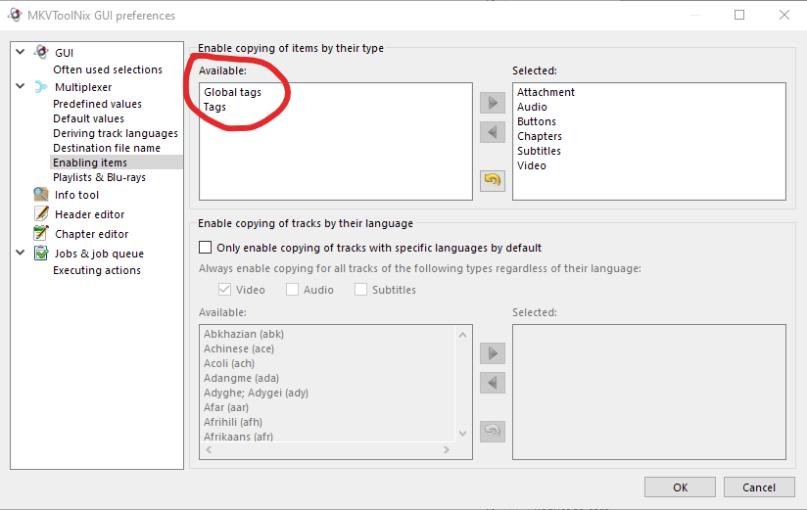Select Afrikaans (afr) language
807x510 pixels.
pos(238,437)
